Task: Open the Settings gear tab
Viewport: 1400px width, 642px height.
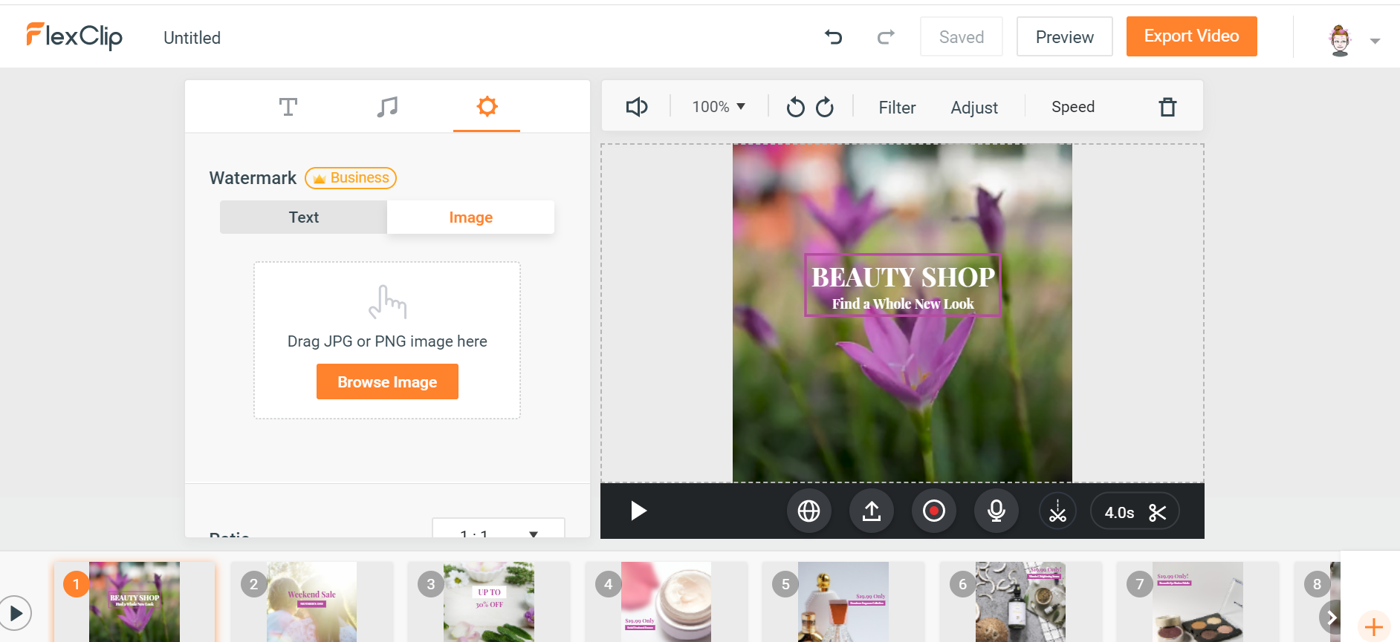Action: click(x=487, y=106)
